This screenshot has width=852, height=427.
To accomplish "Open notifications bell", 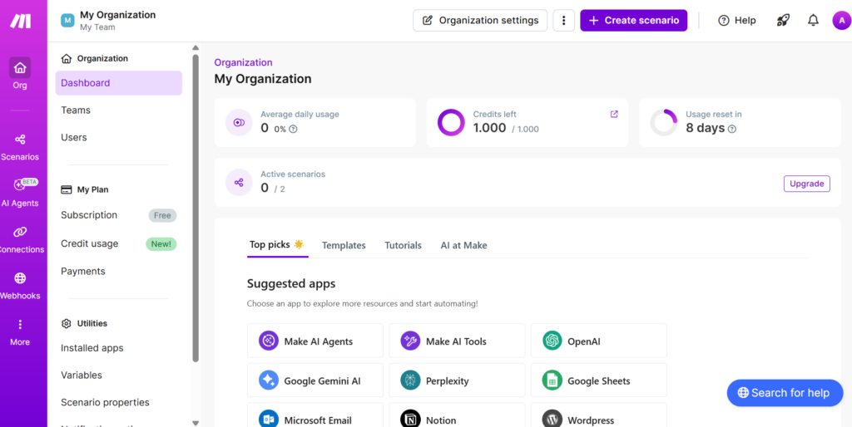I will pyautogui.click(x=813, y=21).
